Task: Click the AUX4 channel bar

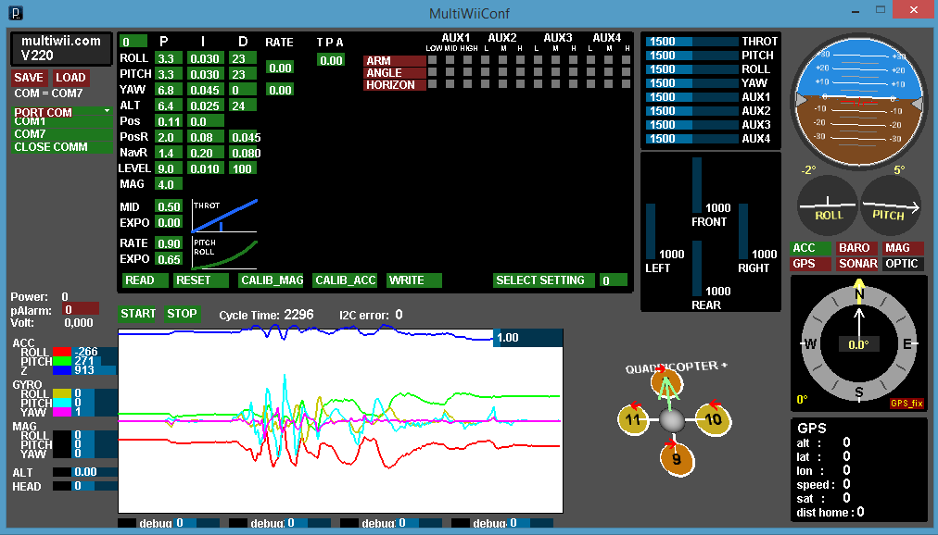Action: click(691, 139)
